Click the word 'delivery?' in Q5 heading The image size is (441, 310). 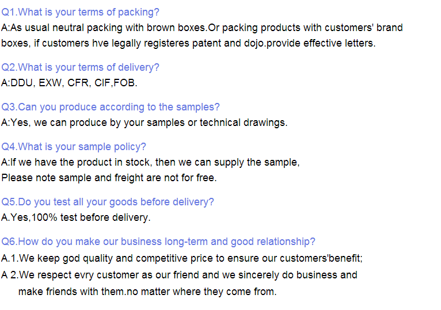[x=193, y=202]
